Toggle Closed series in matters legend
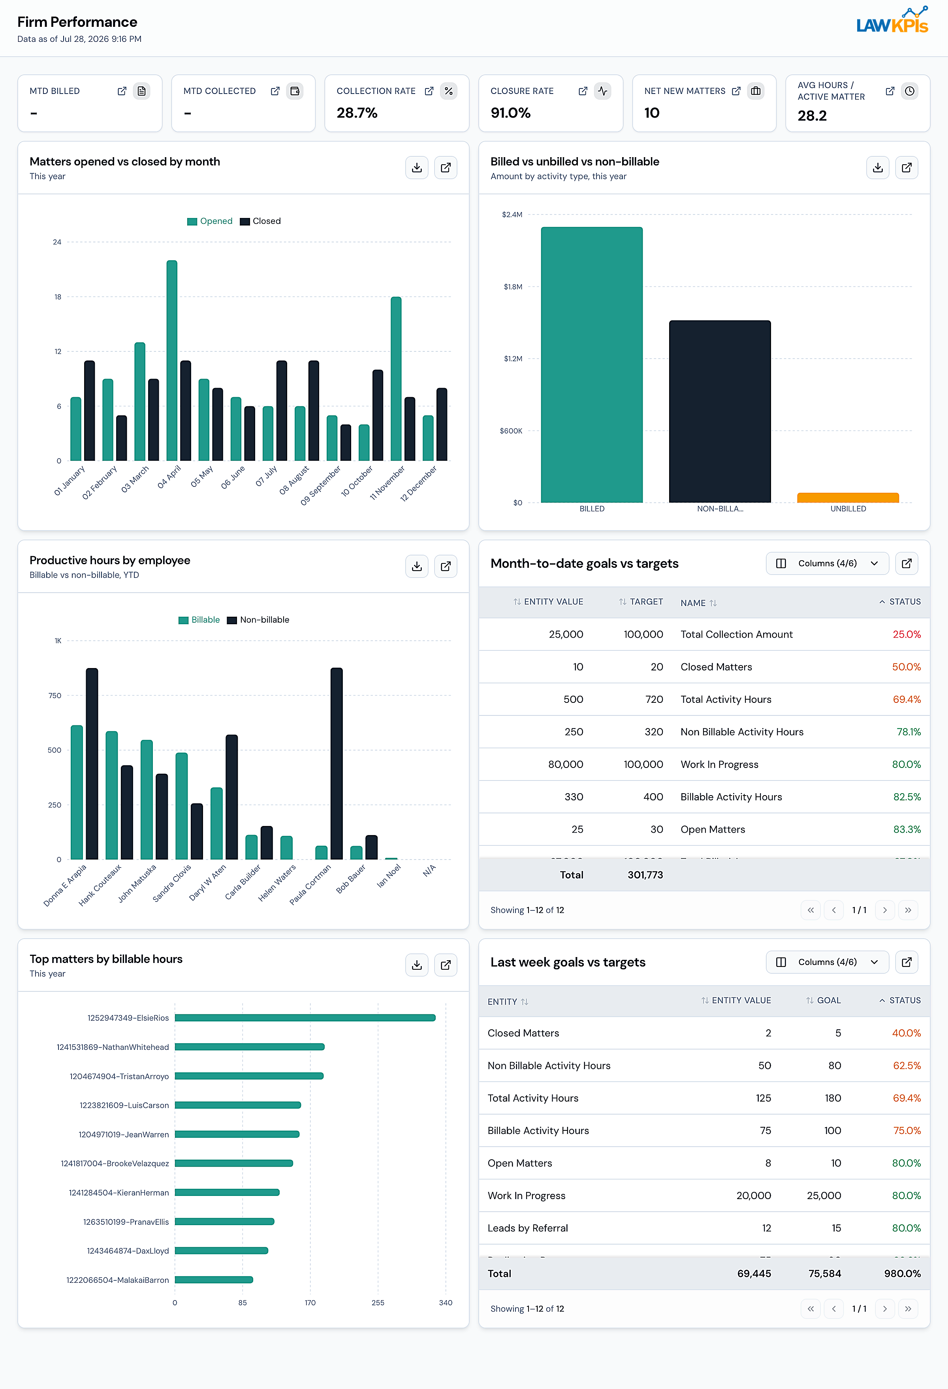Viewport: 948px width, 1389px height. tap(260, 221)
